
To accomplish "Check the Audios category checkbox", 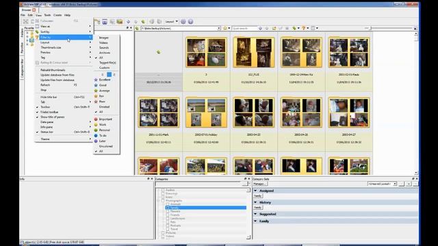I will point(163,190).
